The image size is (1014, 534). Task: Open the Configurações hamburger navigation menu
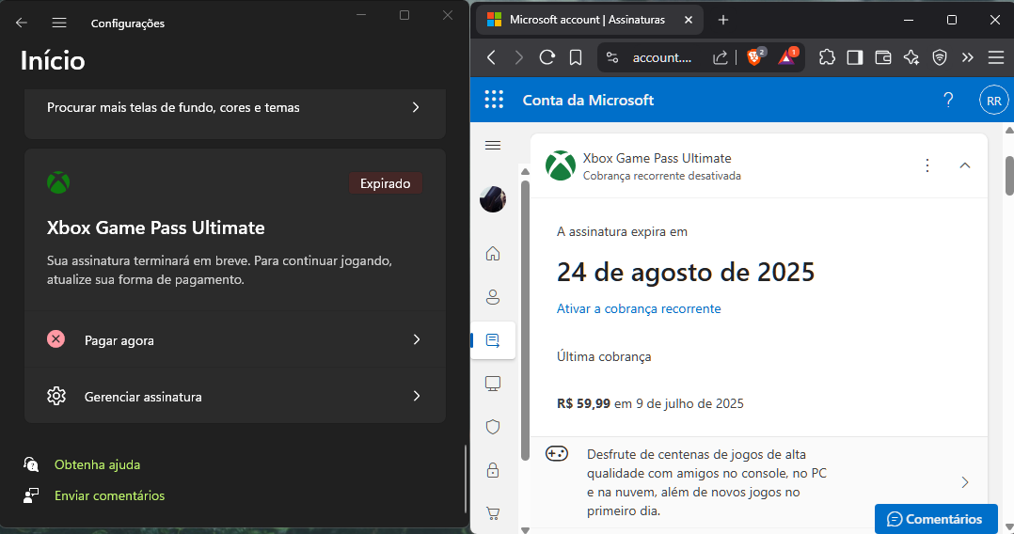(59, 24)
